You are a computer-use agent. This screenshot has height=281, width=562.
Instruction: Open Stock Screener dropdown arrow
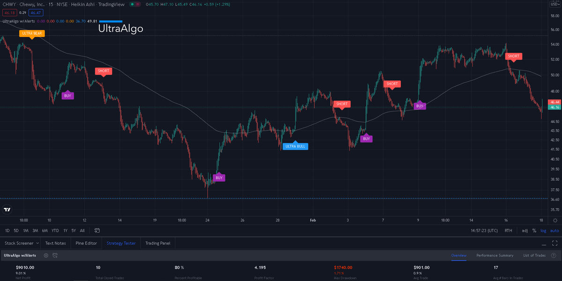[37, 243]
